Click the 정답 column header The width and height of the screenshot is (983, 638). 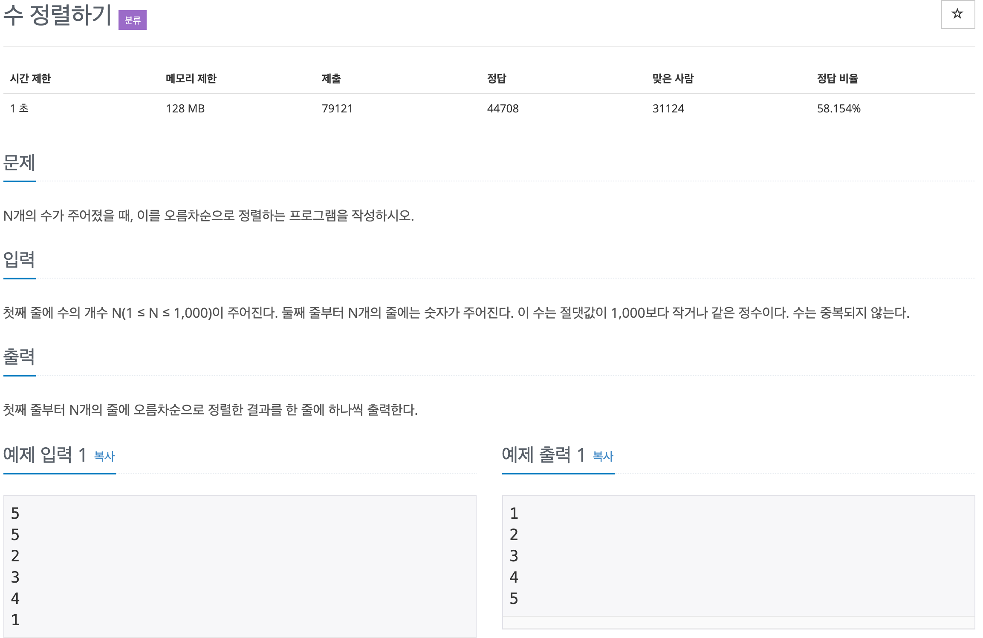tap(496, 78)
